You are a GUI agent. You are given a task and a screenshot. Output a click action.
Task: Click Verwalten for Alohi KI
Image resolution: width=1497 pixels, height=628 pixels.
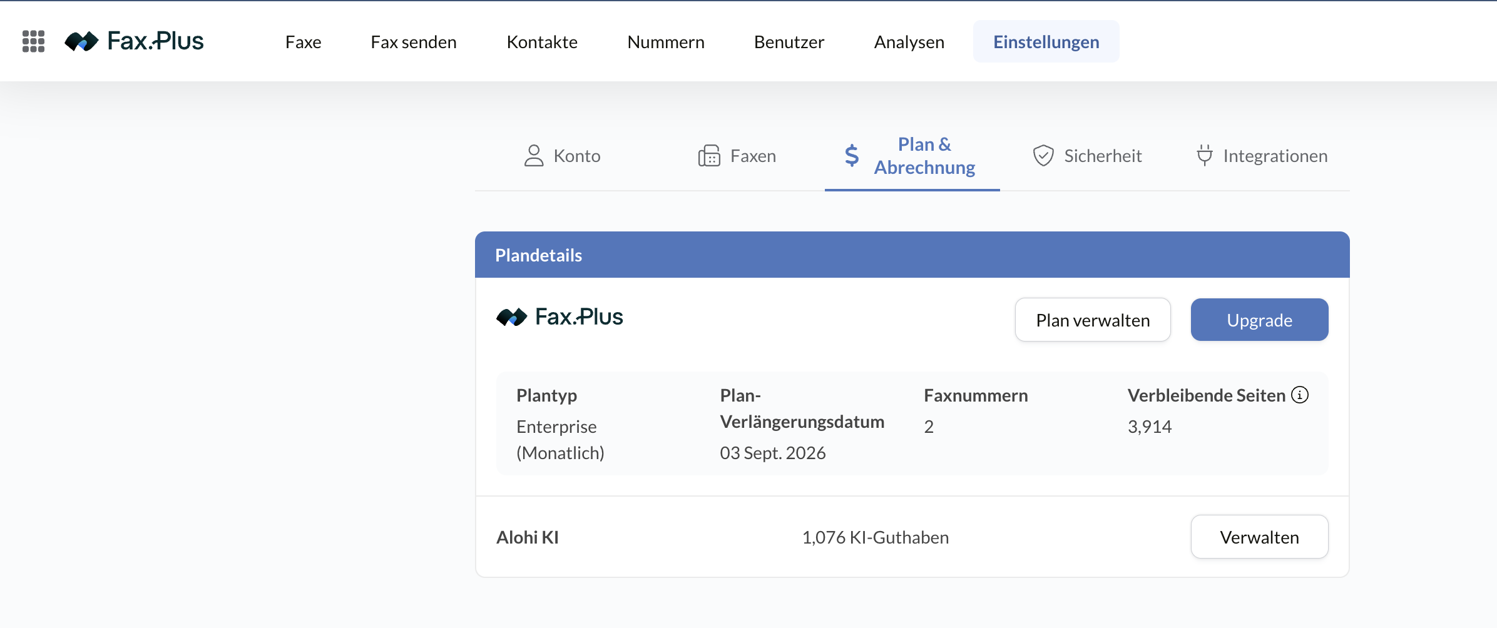point(1260,537)
